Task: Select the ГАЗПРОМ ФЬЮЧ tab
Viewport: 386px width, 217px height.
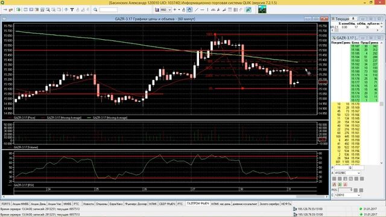Action: coord(198,204)
